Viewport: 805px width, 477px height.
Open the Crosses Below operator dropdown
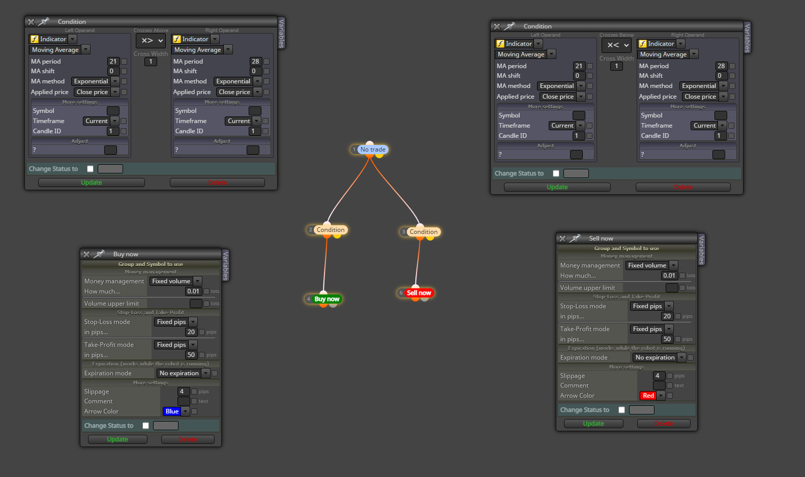pyautogui.click(x=617, y=45)
